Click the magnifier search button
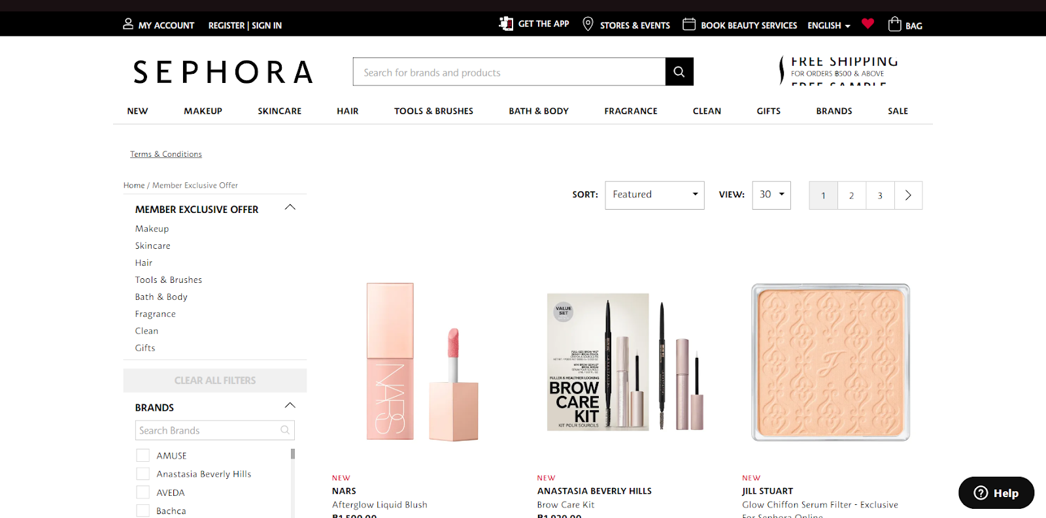The image size is (1046, 518). [x=679, y=72]
